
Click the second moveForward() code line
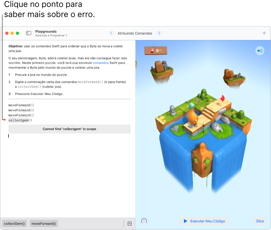click(x=21, y=110)
